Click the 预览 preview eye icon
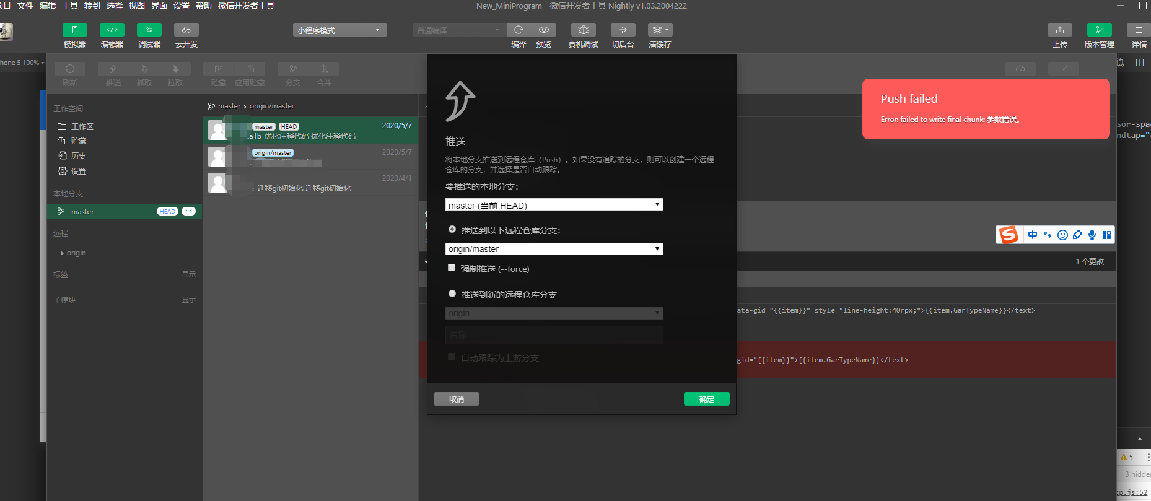The image size is (1151, 501). (x=543, y=30)
